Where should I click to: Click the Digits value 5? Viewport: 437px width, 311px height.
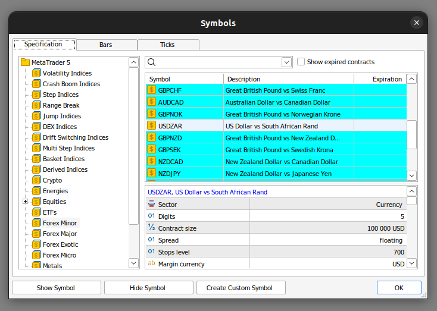pyautogui.click(x=402, y=216)
